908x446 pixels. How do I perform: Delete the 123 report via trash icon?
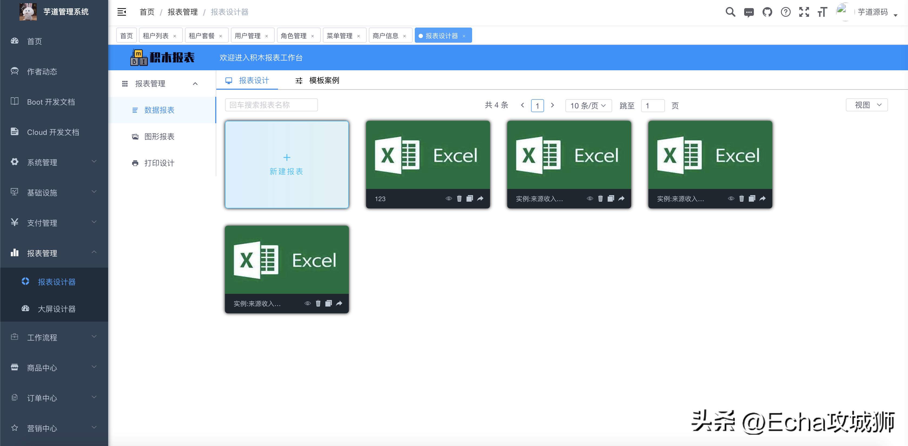tap(459, 198)
